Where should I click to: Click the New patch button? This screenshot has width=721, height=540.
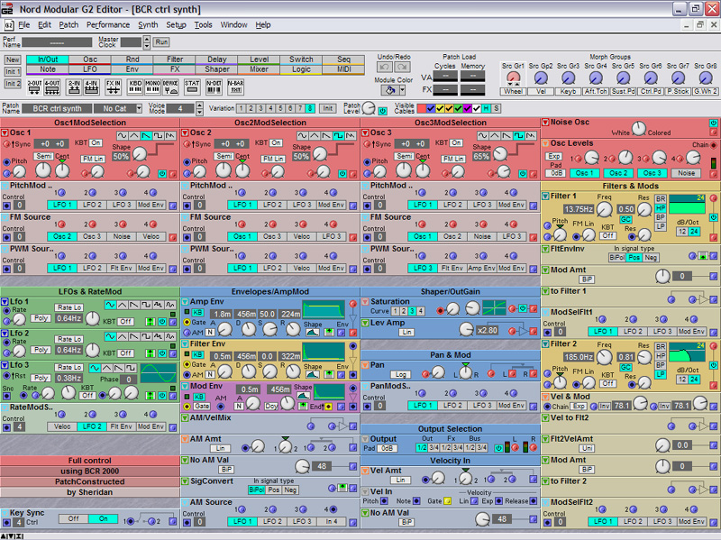13,59
